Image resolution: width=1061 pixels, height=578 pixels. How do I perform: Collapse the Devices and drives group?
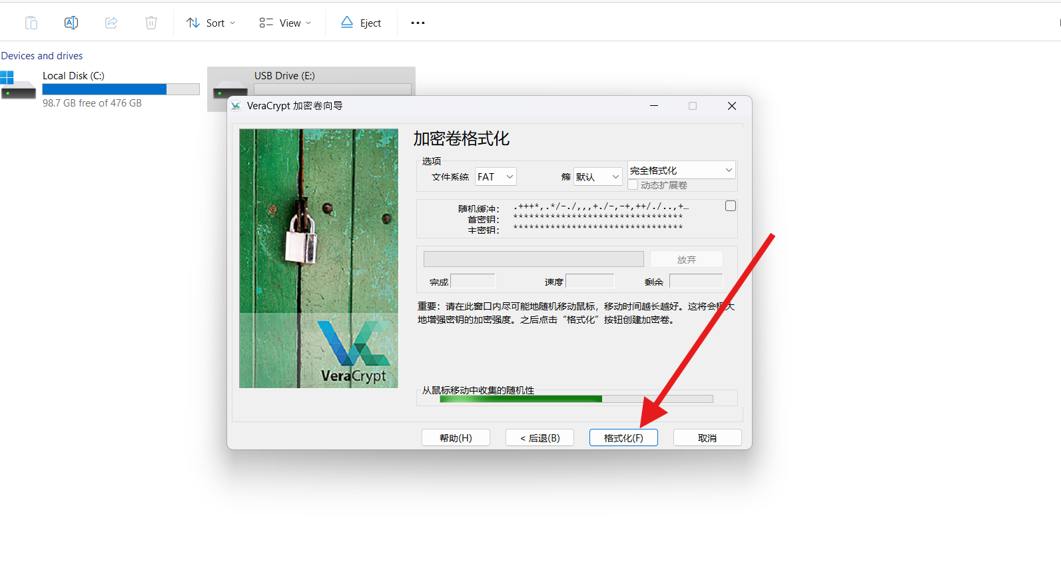[x=42, y=56]
